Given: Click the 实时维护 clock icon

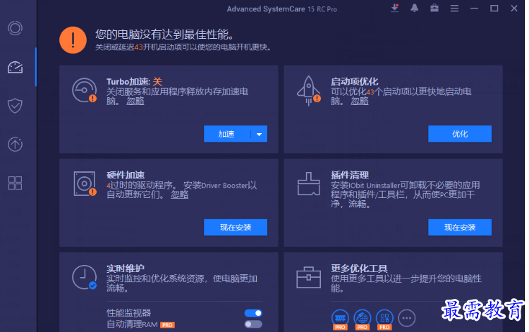Looking at the screenshot, I should (85, 278).
